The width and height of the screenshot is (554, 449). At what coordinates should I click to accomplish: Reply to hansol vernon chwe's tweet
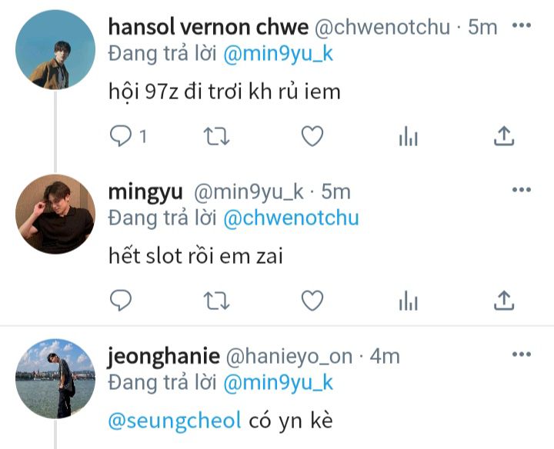click(121, 136)
